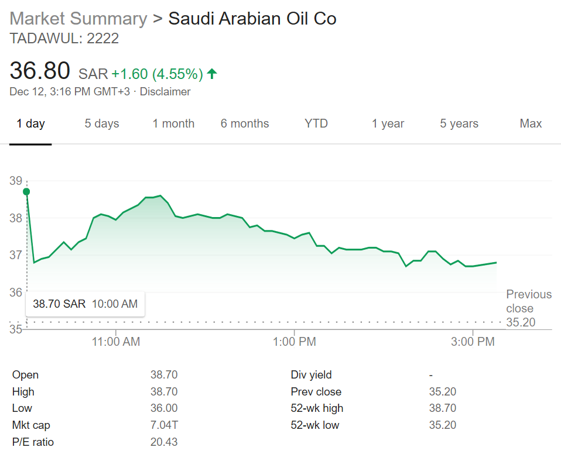Screen dimensions: 561x454
Task: Click the 3:00 PM axis label
Action: (x=473, y=342)
